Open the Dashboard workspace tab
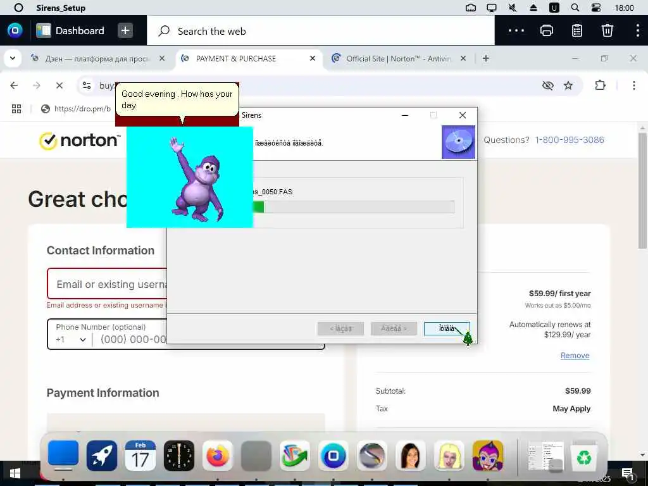The image size is (648, 486). point(70,30)
